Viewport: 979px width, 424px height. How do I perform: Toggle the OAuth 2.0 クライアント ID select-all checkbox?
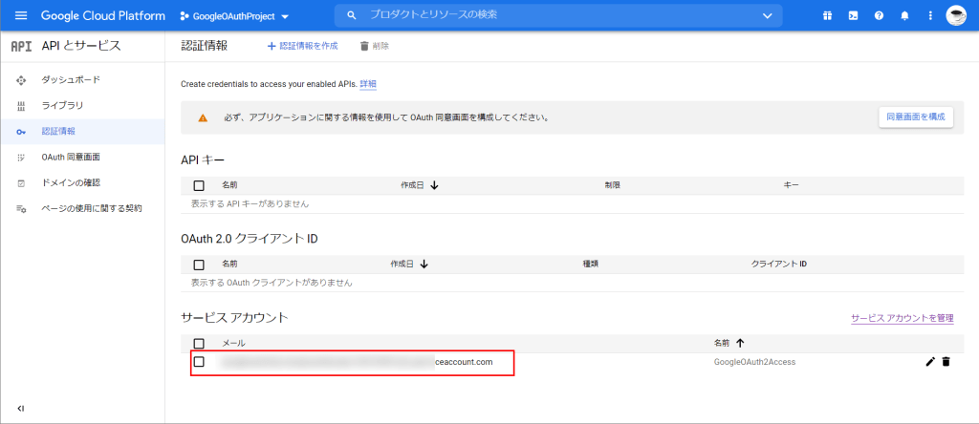coord(199,265)
